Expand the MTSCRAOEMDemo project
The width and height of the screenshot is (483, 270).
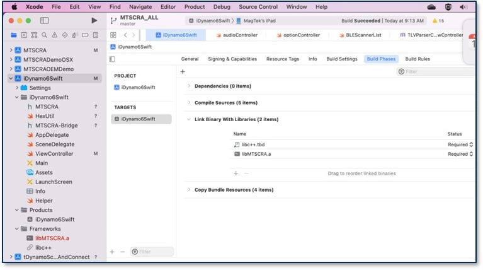11,69
